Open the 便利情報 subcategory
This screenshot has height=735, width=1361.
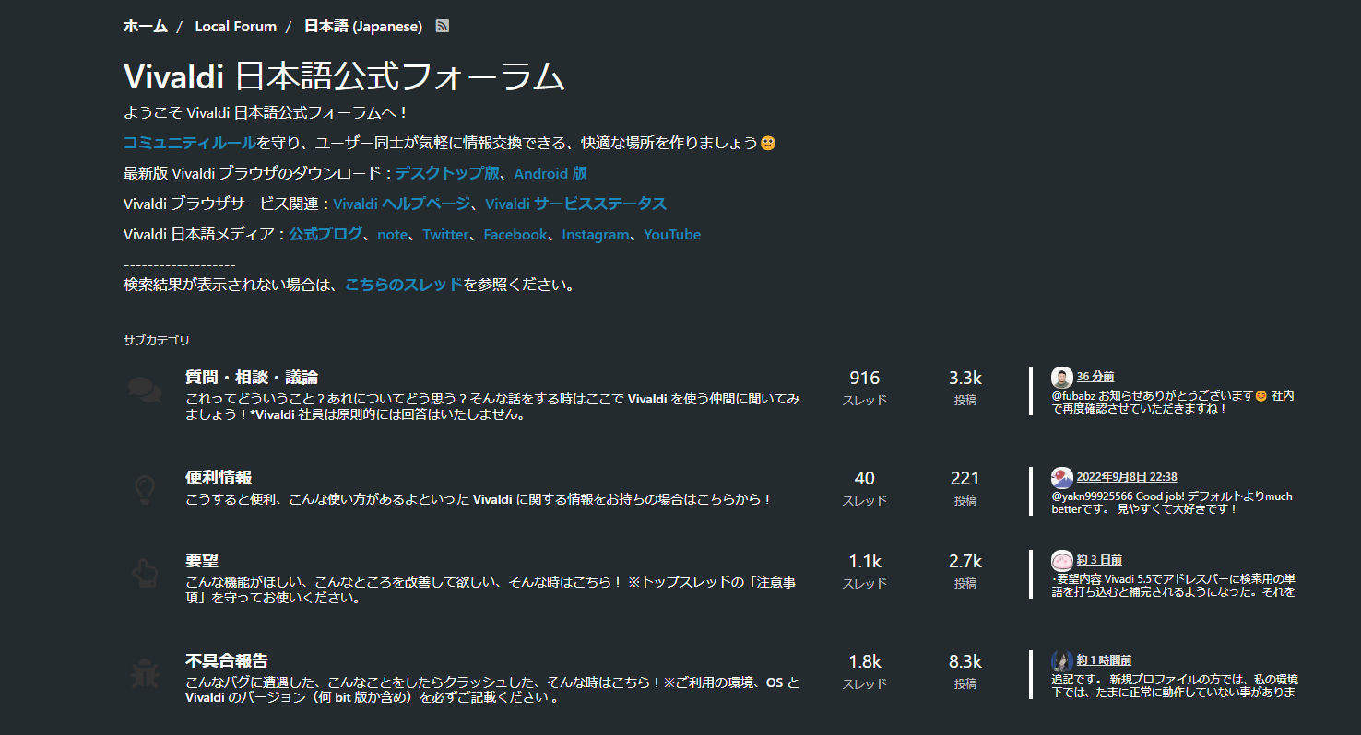click(219, 477)
